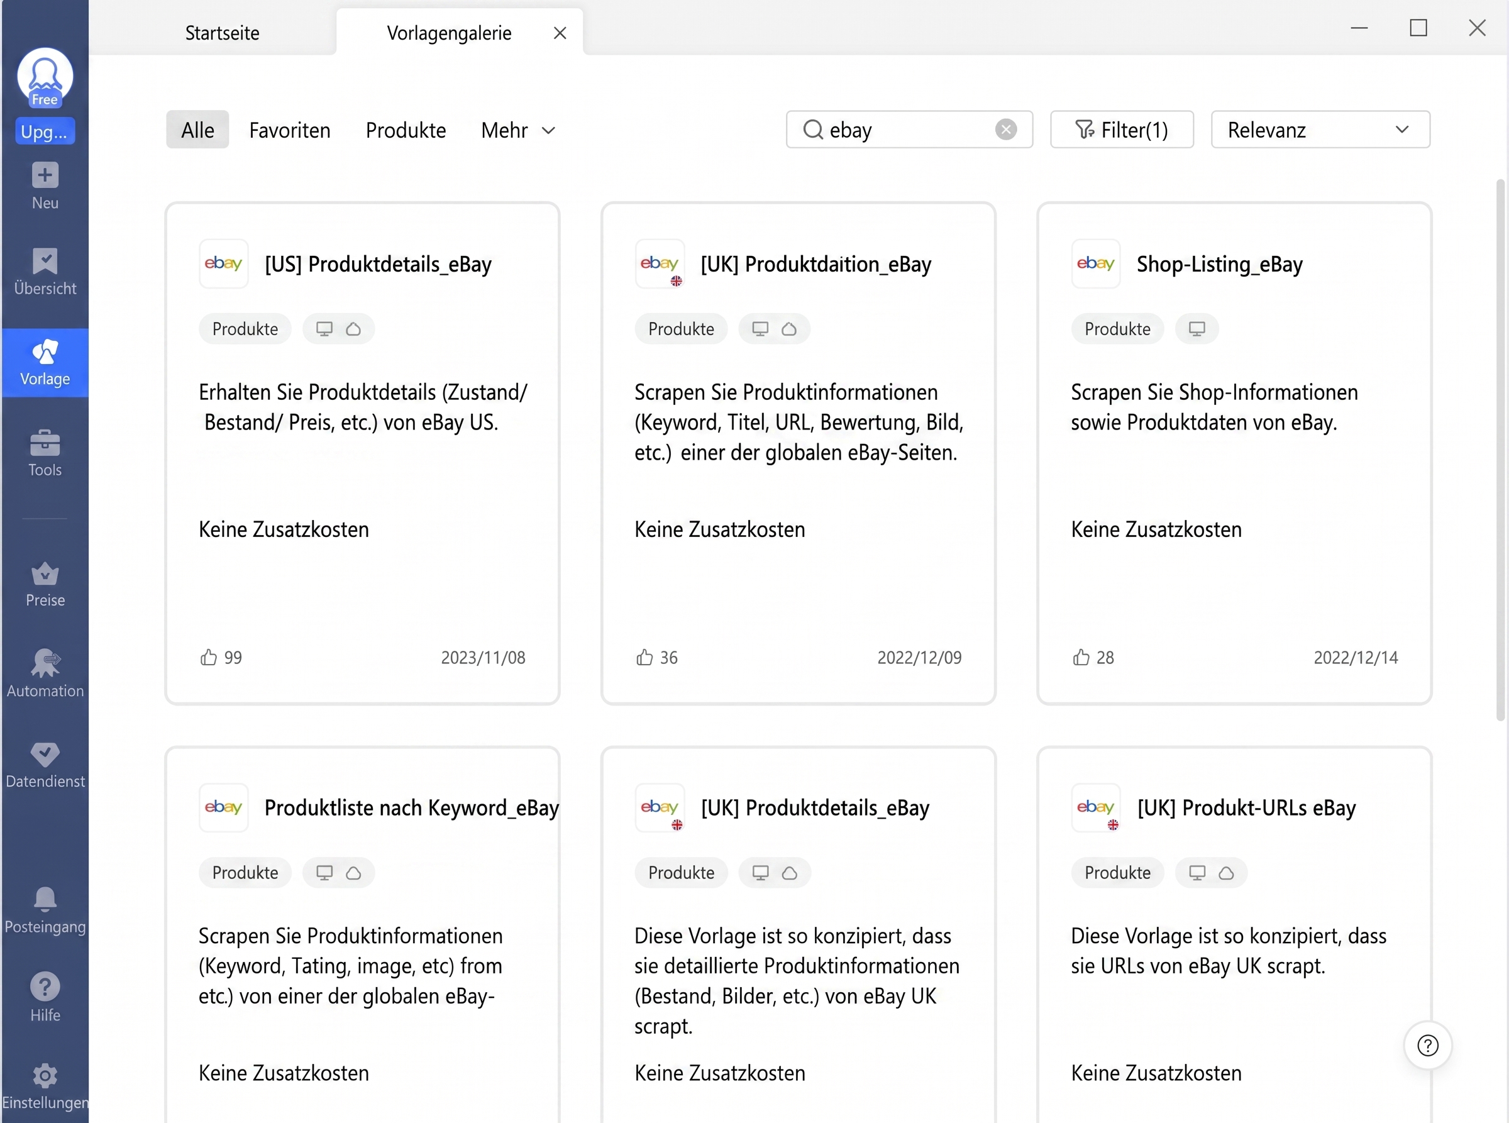The width and height of the screenshot is (1509, 1123).
Task: Click Keine Zusatzkosten on Shop-Listing_eBay card
Action: click(1156, 529)
